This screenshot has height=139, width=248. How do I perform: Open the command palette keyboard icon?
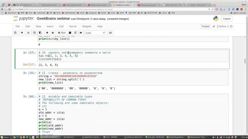tap(110, 33)
